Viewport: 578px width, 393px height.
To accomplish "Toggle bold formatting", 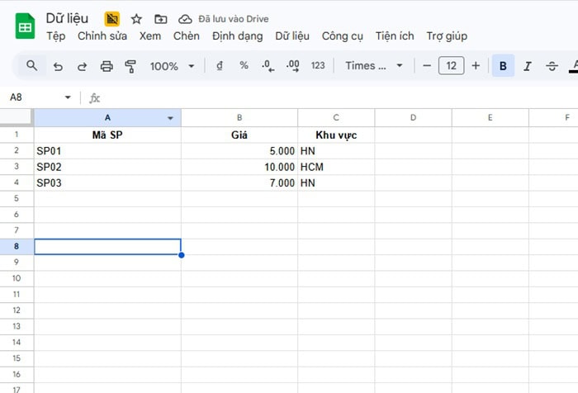I will pos(503,66).
